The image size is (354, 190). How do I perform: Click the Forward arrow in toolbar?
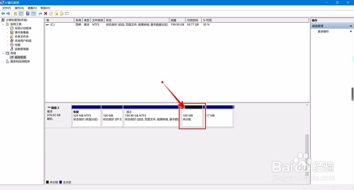[x=8, y=13]
